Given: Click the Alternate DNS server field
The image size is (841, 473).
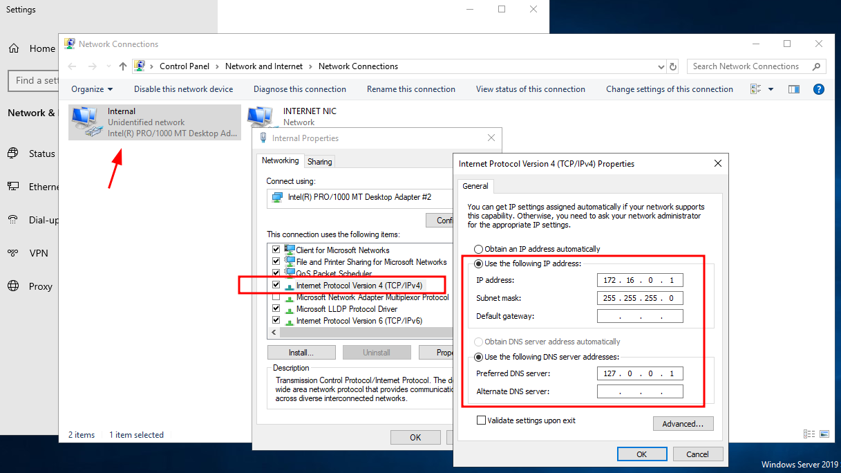Looking at the screenshot, I should click(640, 391).
